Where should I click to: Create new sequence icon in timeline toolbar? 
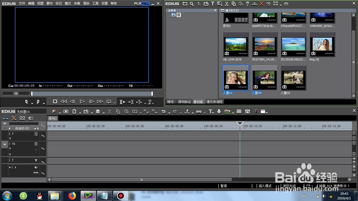[x=74, y=112]
